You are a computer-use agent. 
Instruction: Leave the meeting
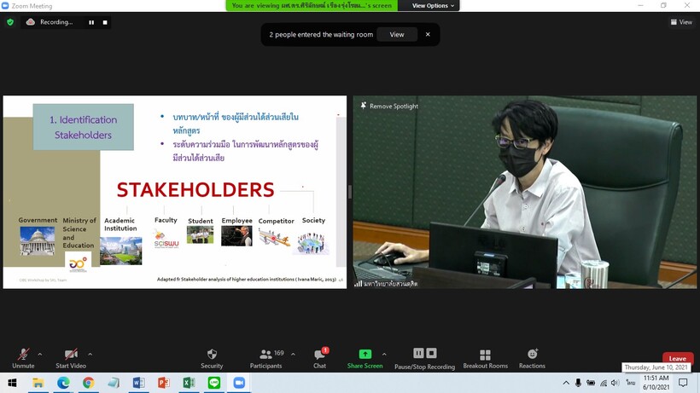pyautogui.click(x=677, y=358)
